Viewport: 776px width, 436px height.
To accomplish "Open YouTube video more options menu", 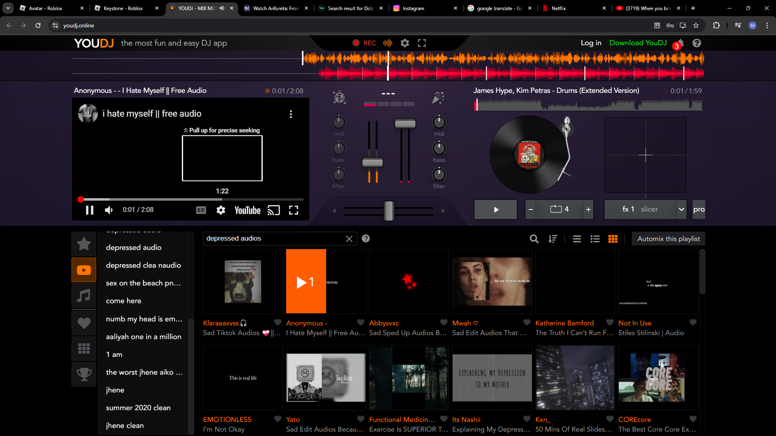I will point(291,114).
